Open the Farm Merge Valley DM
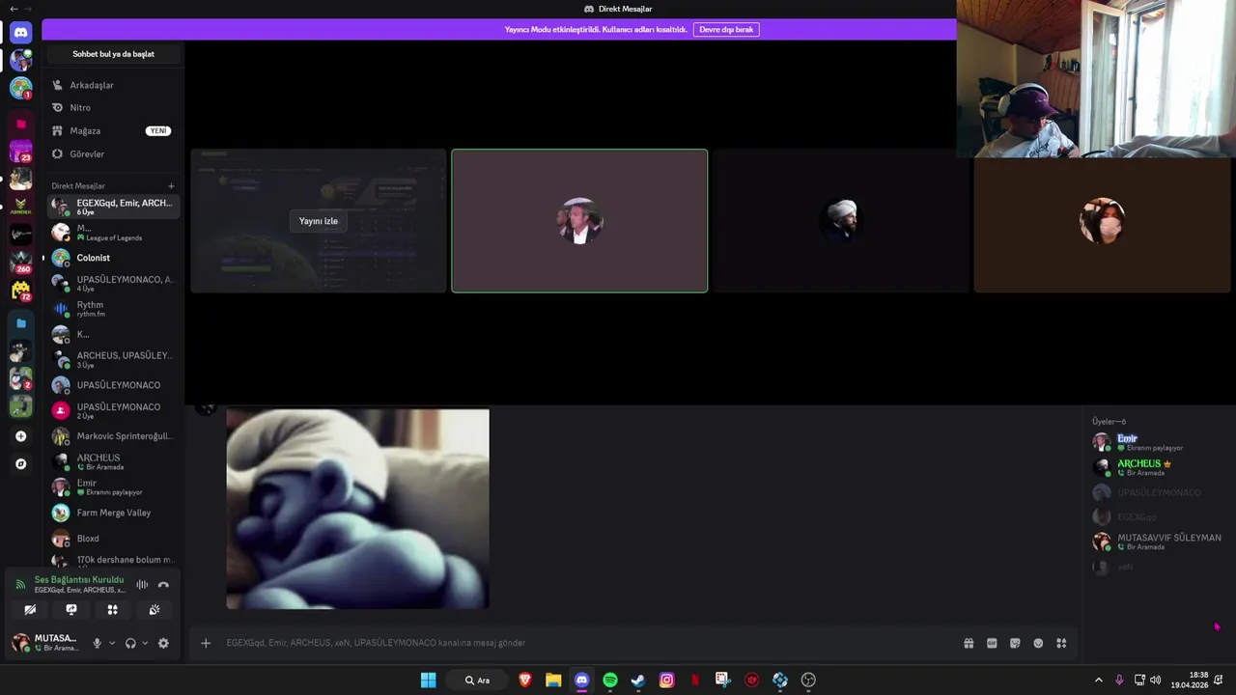This screenshot has width=1236, height=695. click(113, 513)
